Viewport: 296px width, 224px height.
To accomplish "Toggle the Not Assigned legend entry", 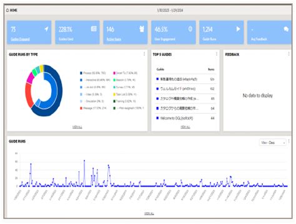I will [129, 108].
